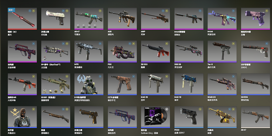
Task: Click the red rarity bar under the knife
Action: point(22,29)
